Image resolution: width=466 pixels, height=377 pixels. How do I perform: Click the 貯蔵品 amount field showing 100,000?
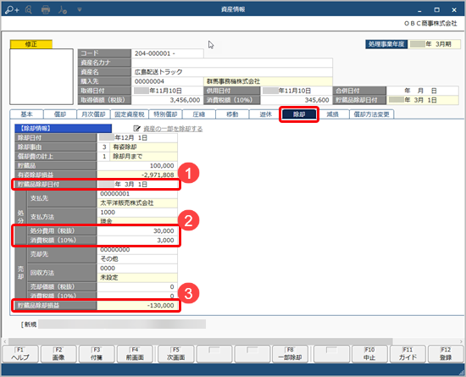[x=137, y=165]
